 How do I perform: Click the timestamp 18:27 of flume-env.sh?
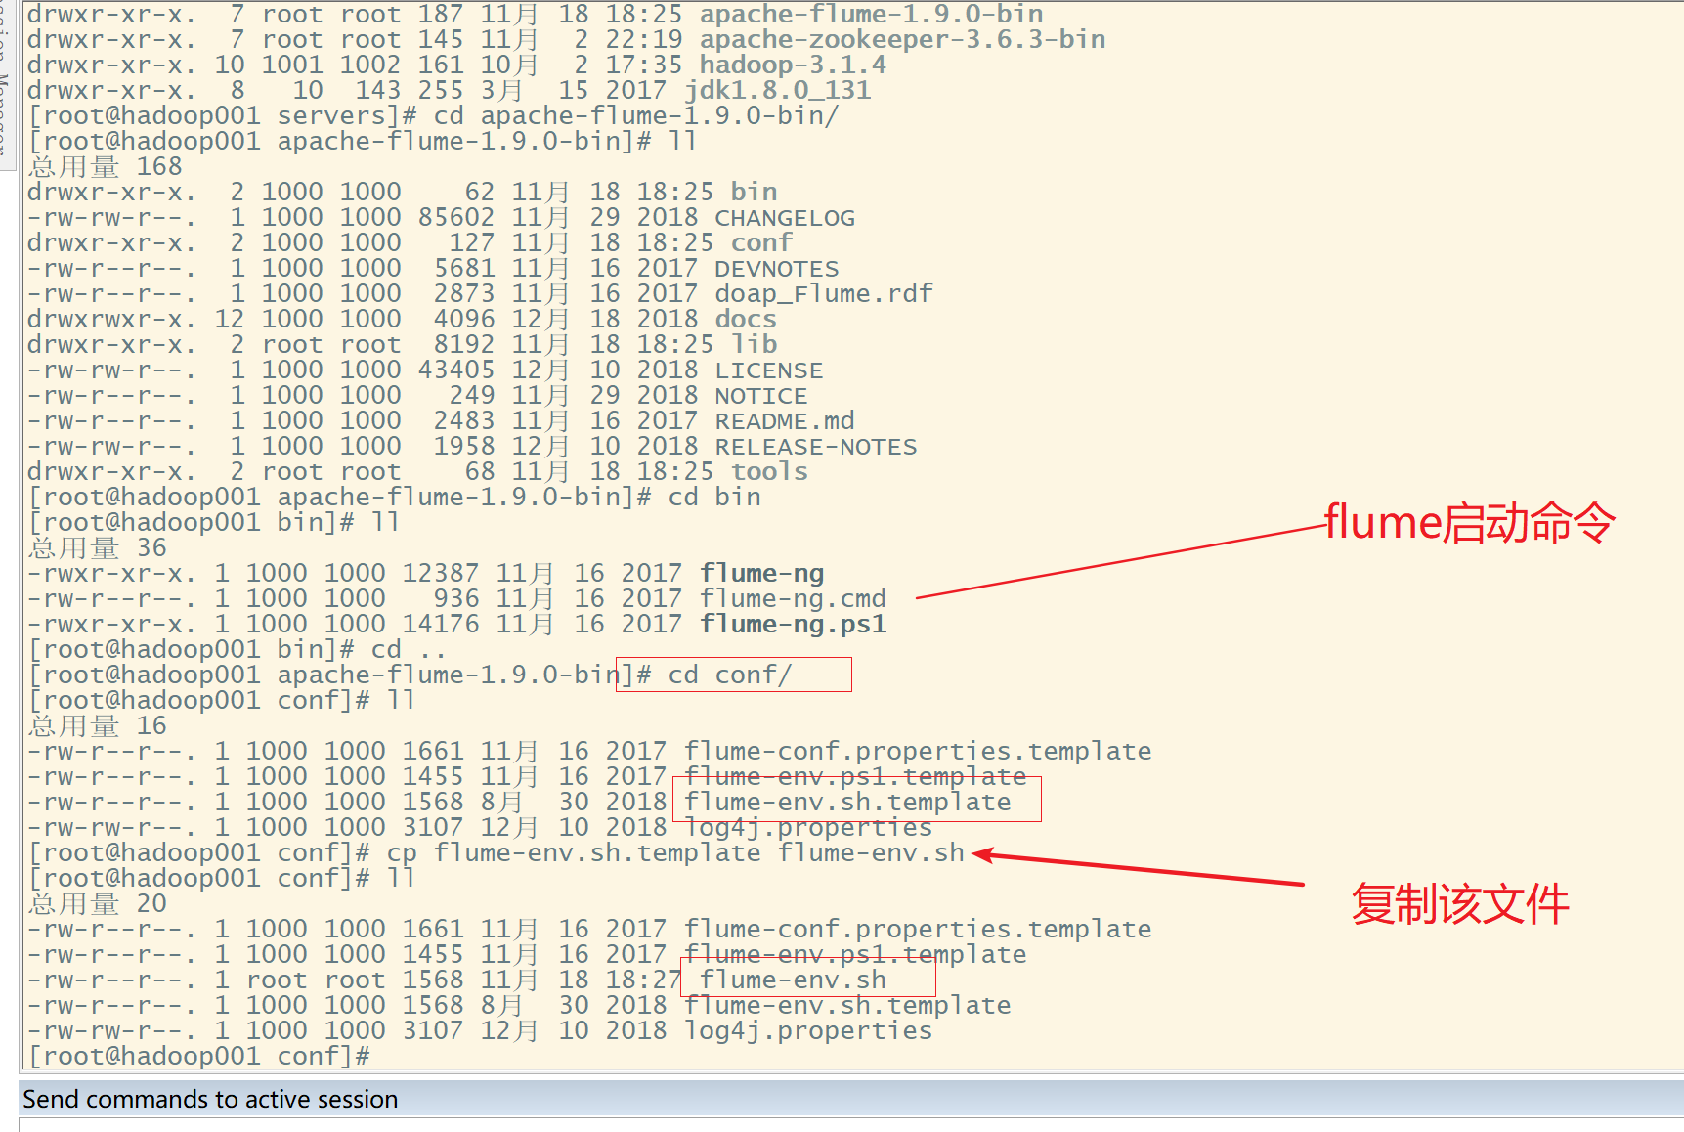pos(644,980)
